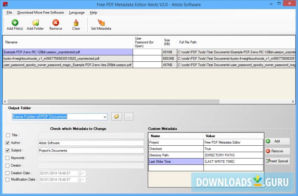Screen dimensions: 298x196
Task: Open the Modification Date picker dropdown
Action: [83, 180]
